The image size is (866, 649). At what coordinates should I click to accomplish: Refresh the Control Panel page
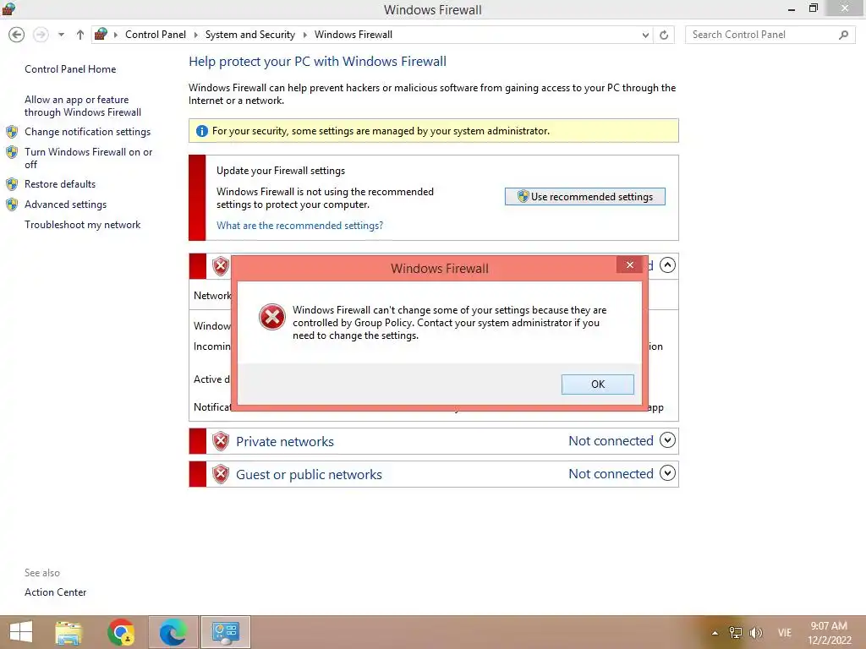coord(664,35)
